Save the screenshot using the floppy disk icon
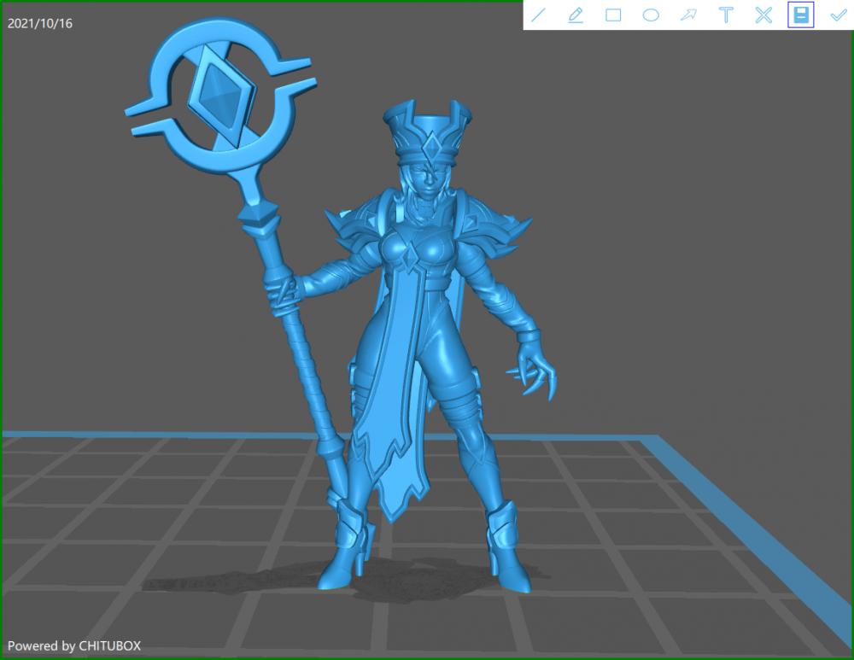Viewport: 854px width, 660px height. point(801,15)
